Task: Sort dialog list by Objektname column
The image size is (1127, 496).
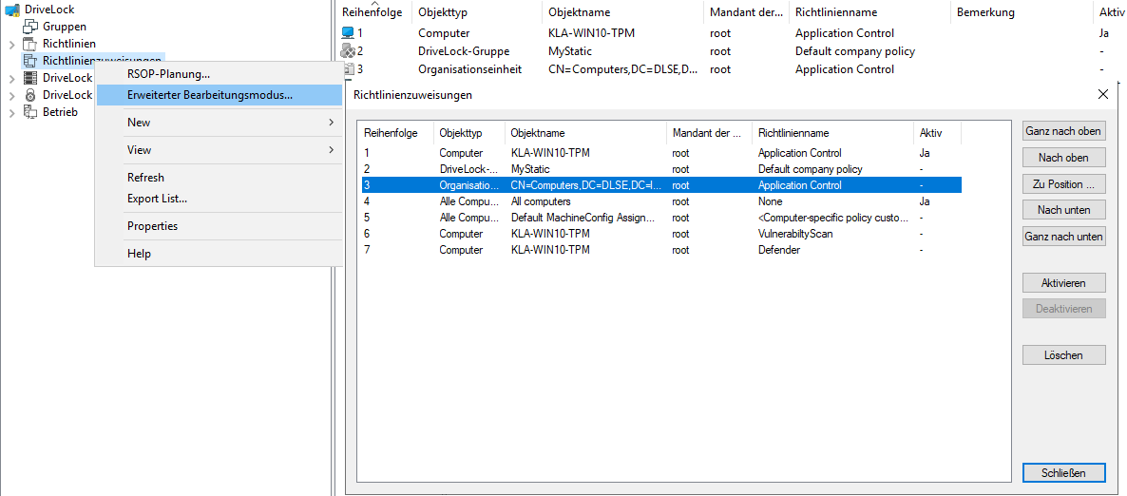Action: [x=585, y=133]
